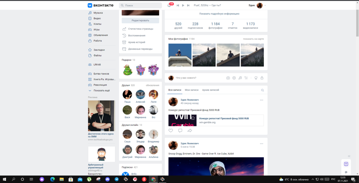359x183 pixels.
Task: Switch to the 'Мои записи' tab
Action: (x=192, y=90)
